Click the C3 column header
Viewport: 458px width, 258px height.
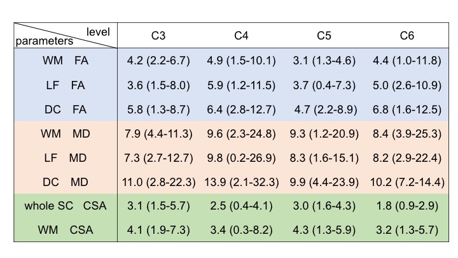point(157,36)
